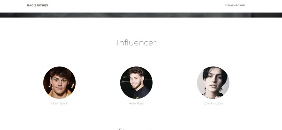Click the dark banner strip below navbar
Image resolution: width=282 pixels, height=130 pixels.
pyautogui.click(x=141, y=15)
